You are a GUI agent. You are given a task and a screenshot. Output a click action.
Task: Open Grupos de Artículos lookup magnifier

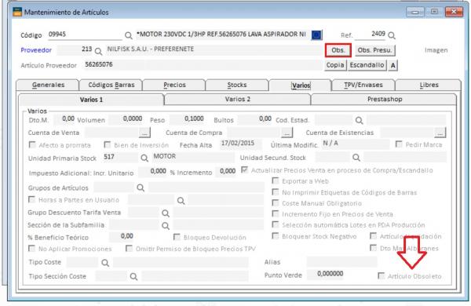141,188
